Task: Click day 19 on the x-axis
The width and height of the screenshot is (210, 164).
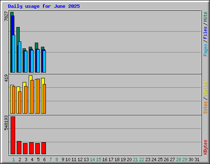Action: (x=123, y=159)
